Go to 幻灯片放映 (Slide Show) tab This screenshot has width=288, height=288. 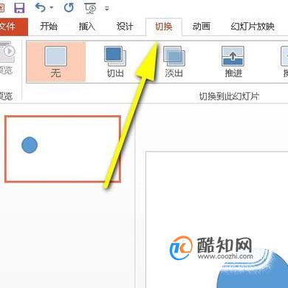[x=253, y=27]
